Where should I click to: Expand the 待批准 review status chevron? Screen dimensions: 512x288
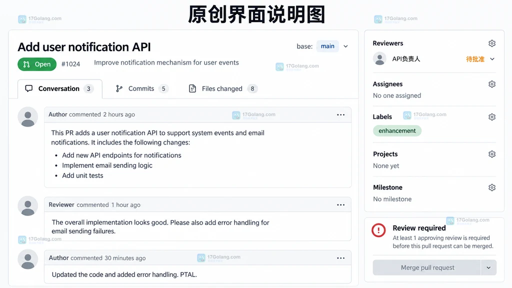point(492,59)
